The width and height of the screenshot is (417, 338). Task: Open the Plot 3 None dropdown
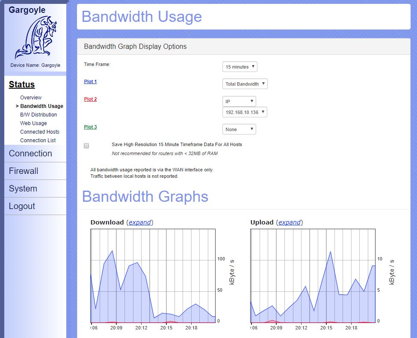(239, 129)
